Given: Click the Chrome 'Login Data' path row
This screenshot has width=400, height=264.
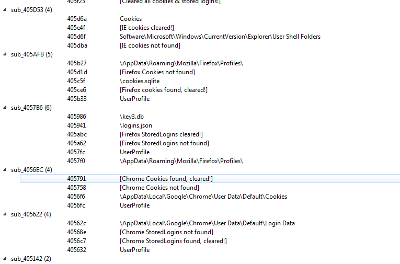Looking at the screenshot, I should point(207,223).
